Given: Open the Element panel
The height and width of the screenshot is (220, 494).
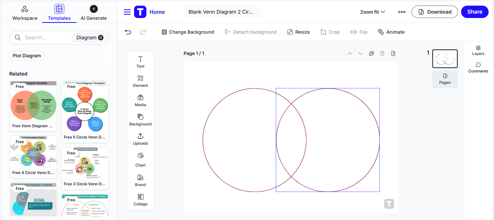Looking at the screenshot, I should (140, 81).
